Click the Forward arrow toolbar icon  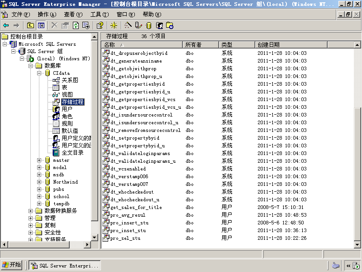pyautogui.click(x=16, y=25)
